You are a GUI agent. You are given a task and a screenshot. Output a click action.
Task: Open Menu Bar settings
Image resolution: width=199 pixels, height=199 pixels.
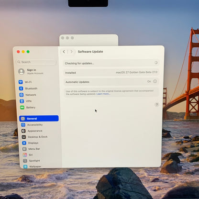pyautogui.click(x=31, y=149)
